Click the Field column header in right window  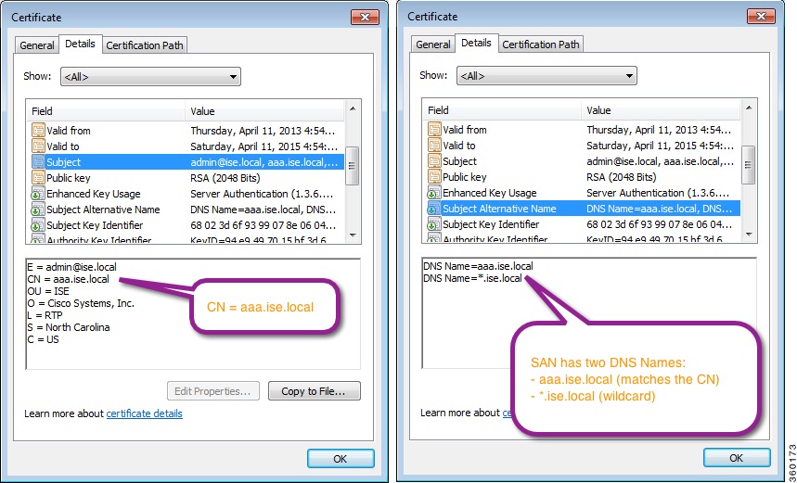point(502,110)
